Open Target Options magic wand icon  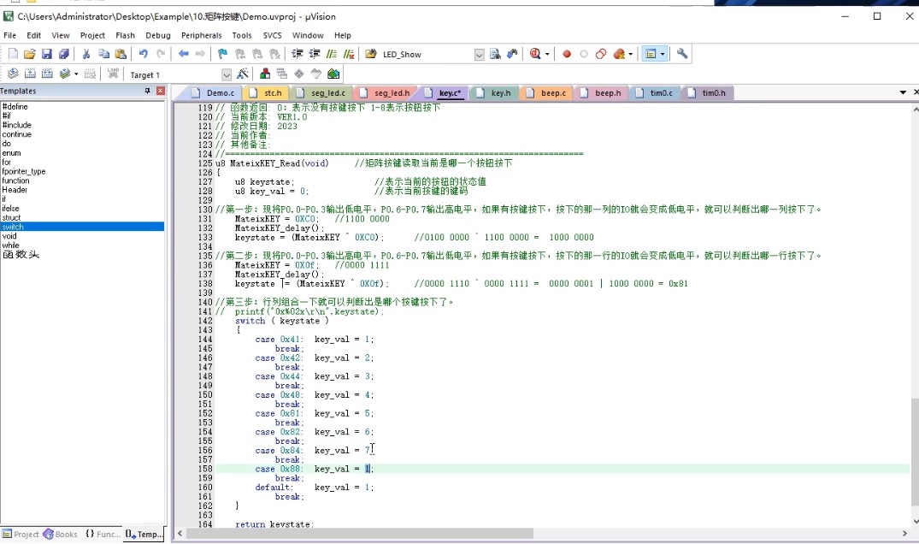[x=243, y=74]
